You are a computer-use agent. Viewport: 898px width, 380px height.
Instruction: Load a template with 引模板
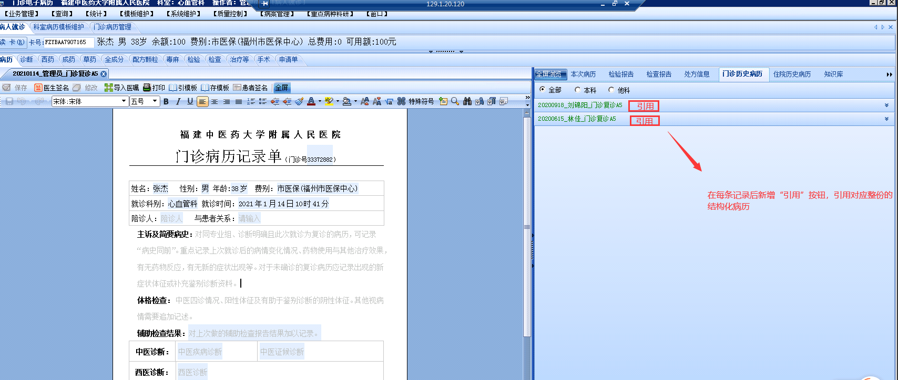(x=183, y=88)
